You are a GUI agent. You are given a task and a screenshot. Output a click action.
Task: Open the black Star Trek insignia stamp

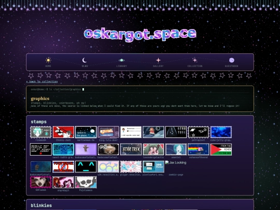coord(176,132)
